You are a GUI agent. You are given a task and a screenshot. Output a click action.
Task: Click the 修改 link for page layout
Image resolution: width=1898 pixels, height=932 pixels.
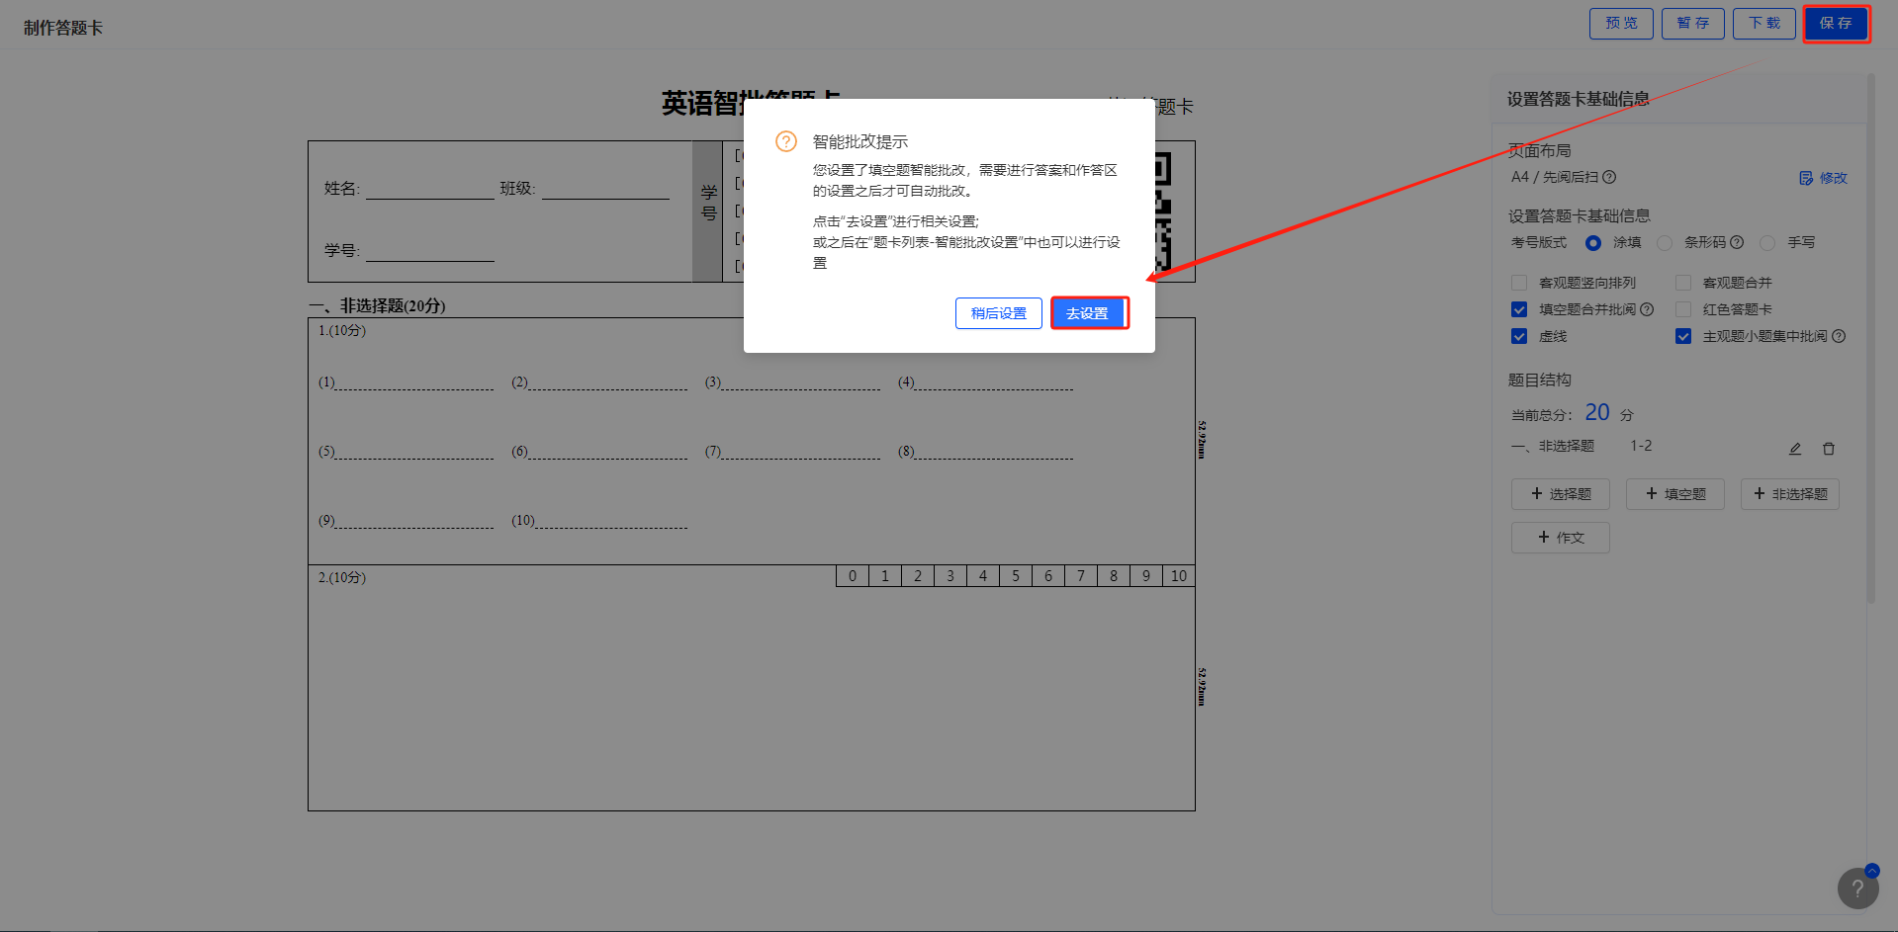click(x=1833, y=178)
